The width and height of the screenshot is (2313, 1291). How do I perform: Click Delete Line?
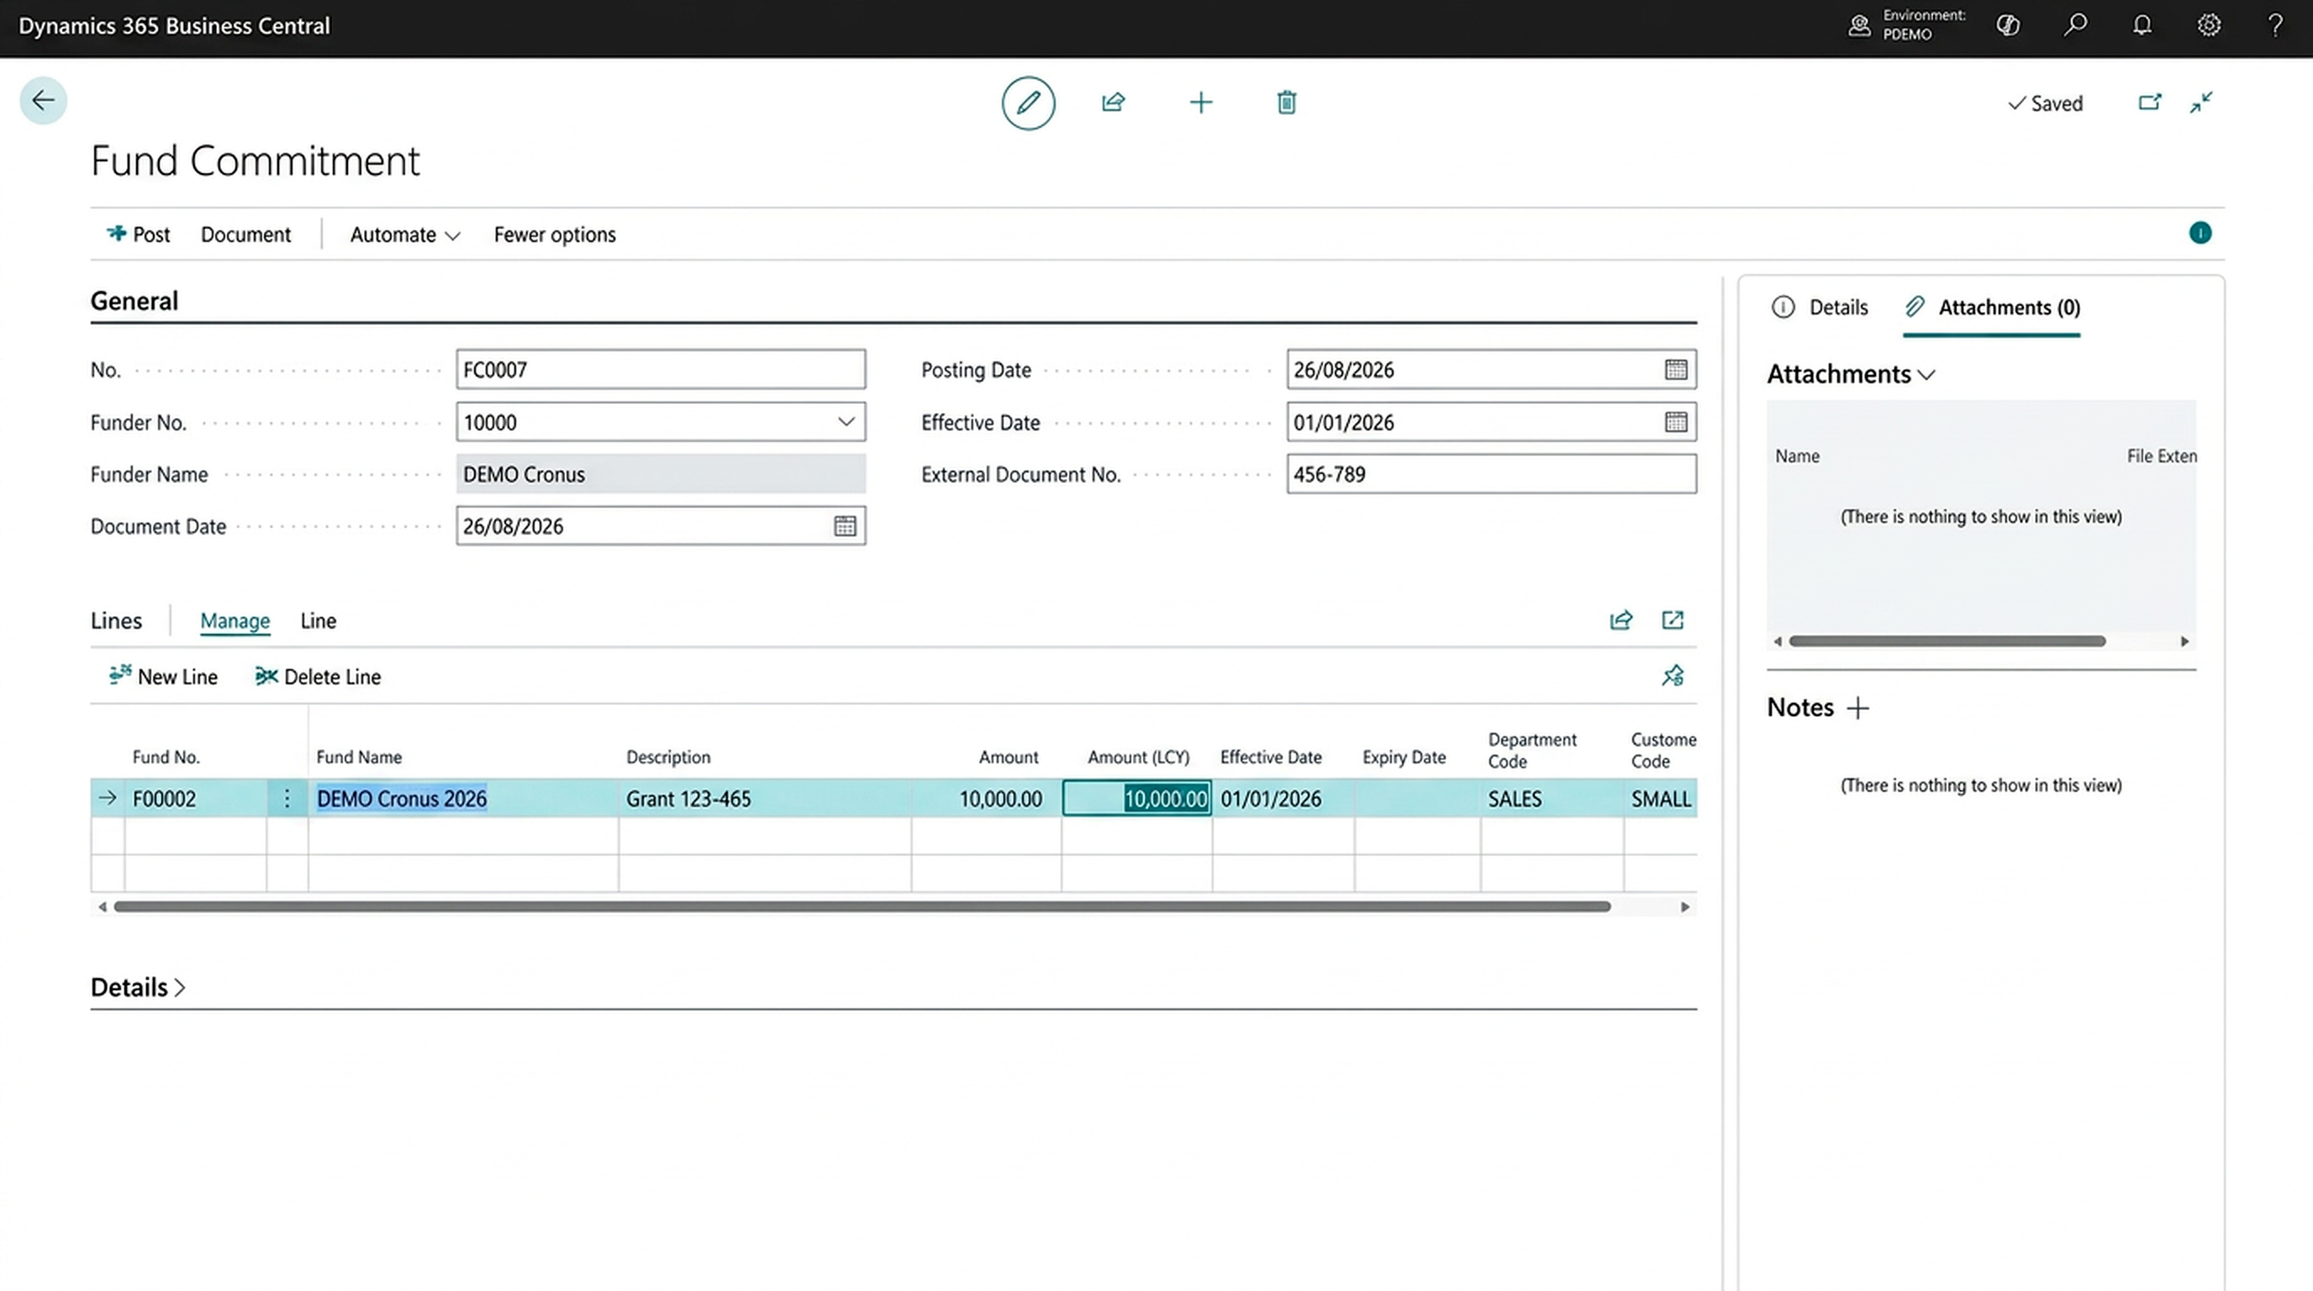pos(318,677)
